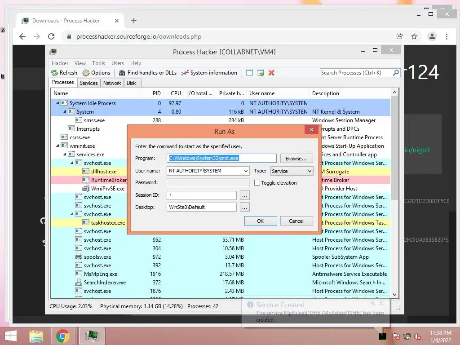Click the search magnifier icon
460x345 pixels.
pos(396,72)
